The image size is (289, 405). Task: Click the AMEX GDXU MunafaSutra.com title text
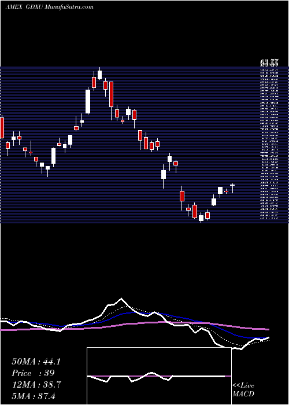click(x=49, y=7)
